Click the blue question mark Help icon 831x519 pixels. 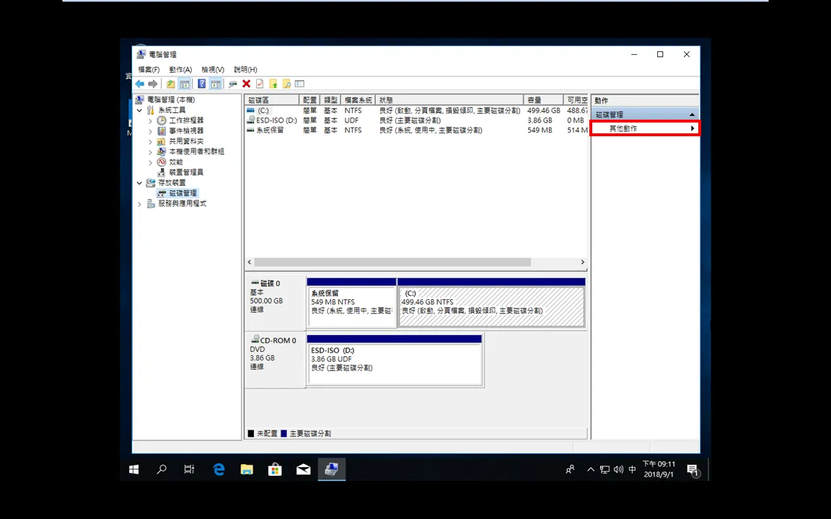click(201, 84)
